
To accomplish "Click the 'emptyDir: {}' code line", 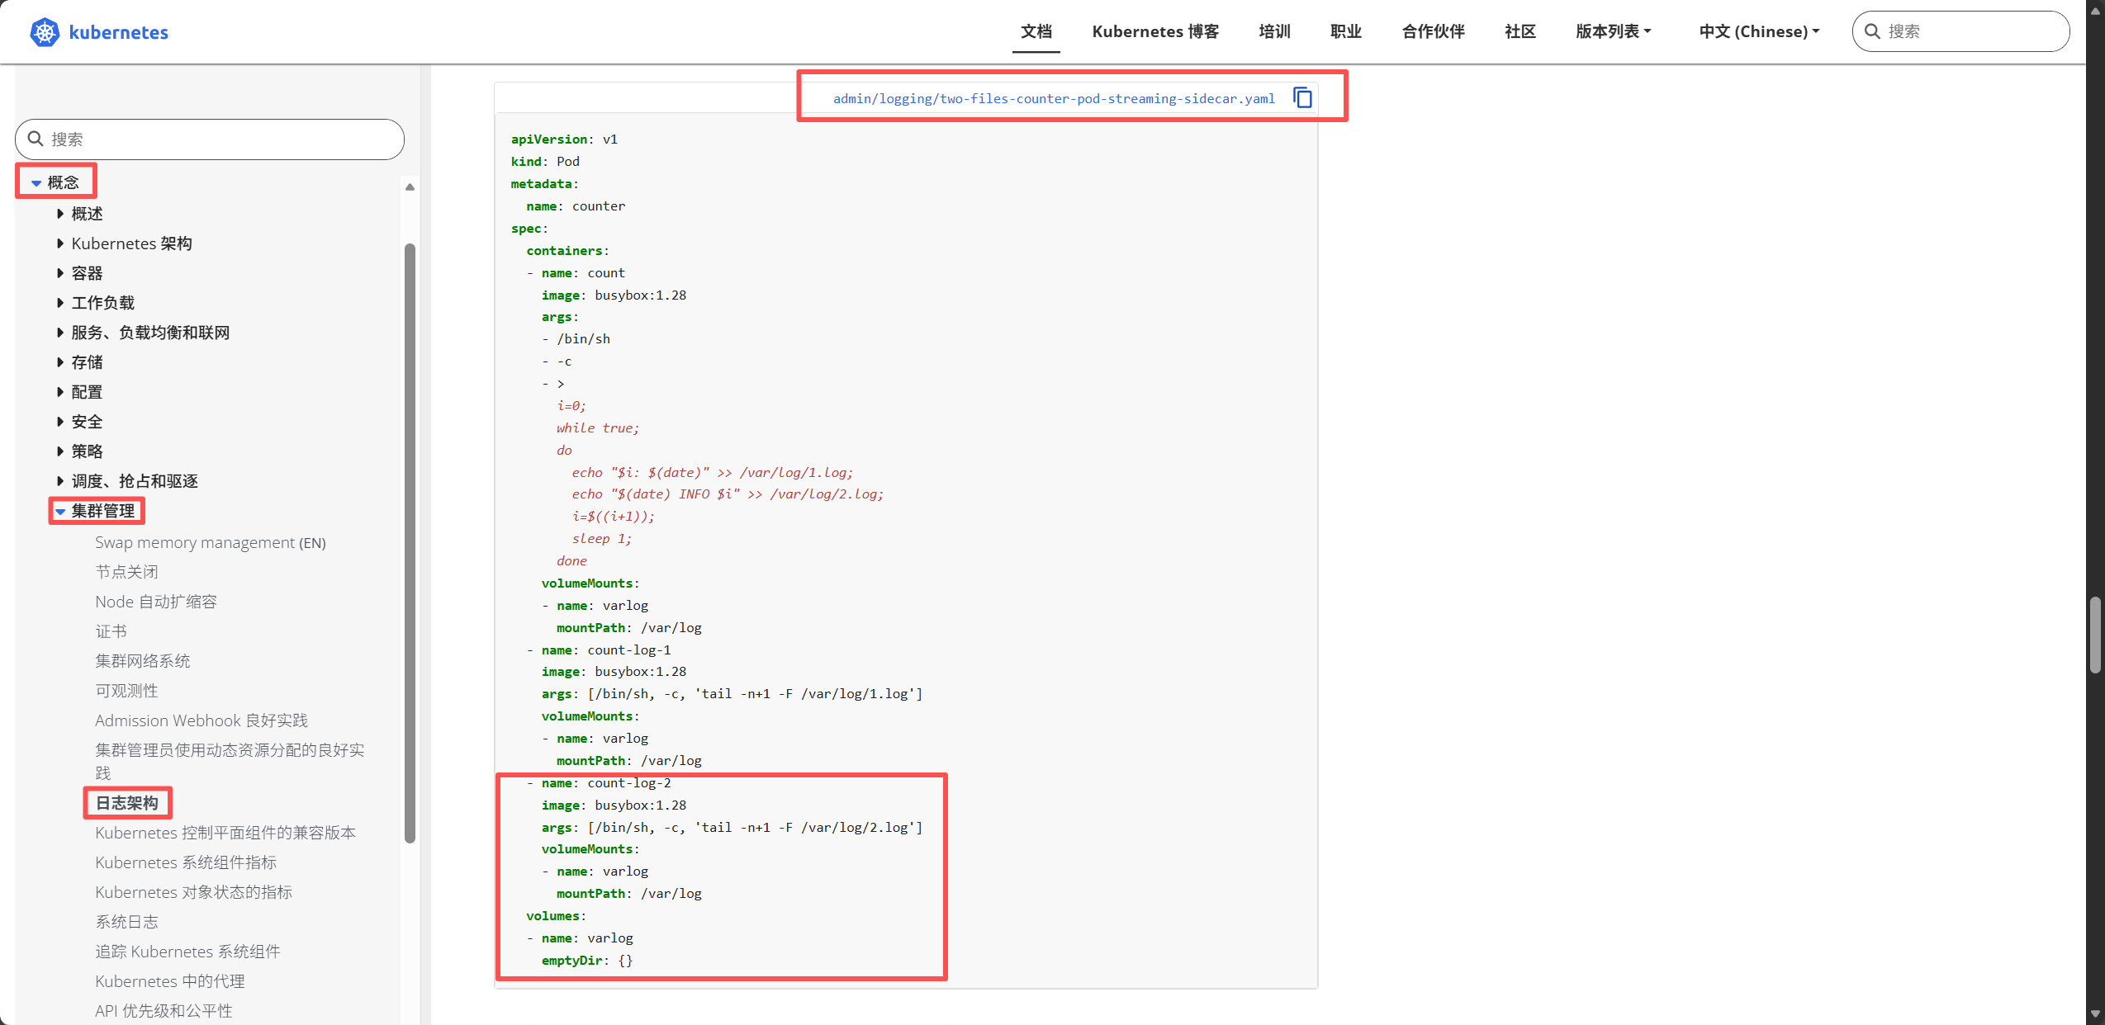I will (x=587, y=961).
